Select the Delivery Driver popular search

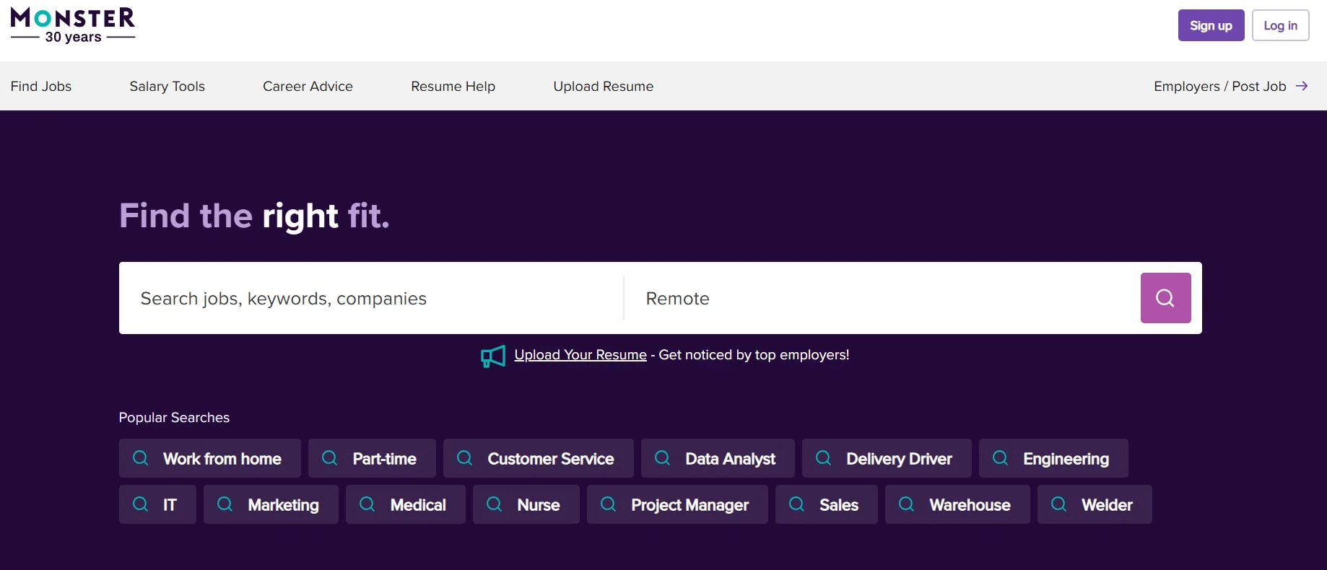(898, 459)
